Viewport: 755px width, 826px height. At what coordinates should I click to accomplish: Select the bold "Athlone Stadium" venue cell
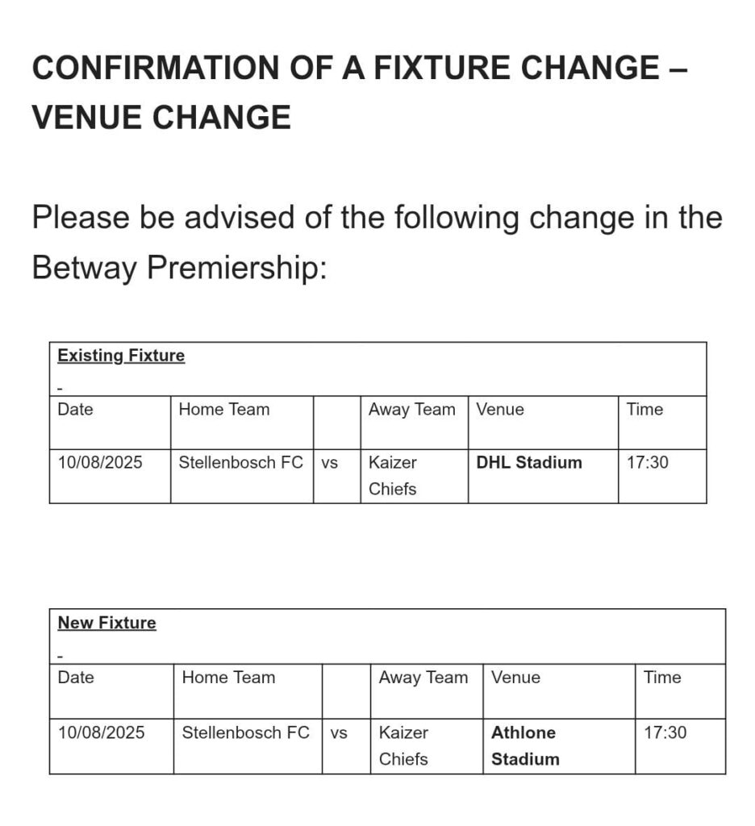[x=524, y=745]
